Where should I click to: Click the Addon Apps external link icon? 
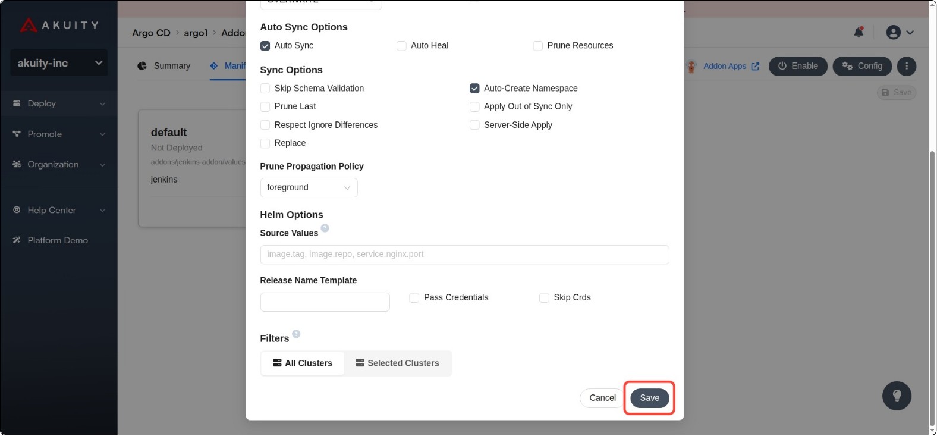point(755,67)
